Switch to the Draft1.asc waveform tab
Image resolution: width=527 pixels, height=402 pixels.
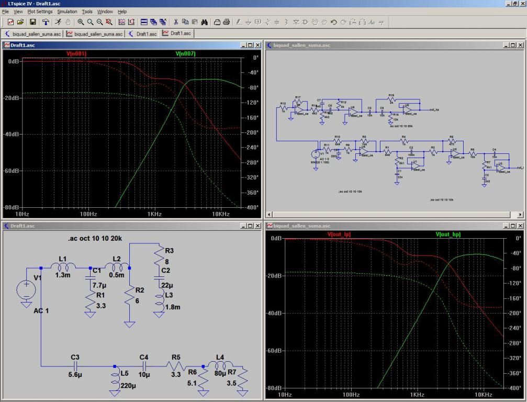(x=177, y=33)
